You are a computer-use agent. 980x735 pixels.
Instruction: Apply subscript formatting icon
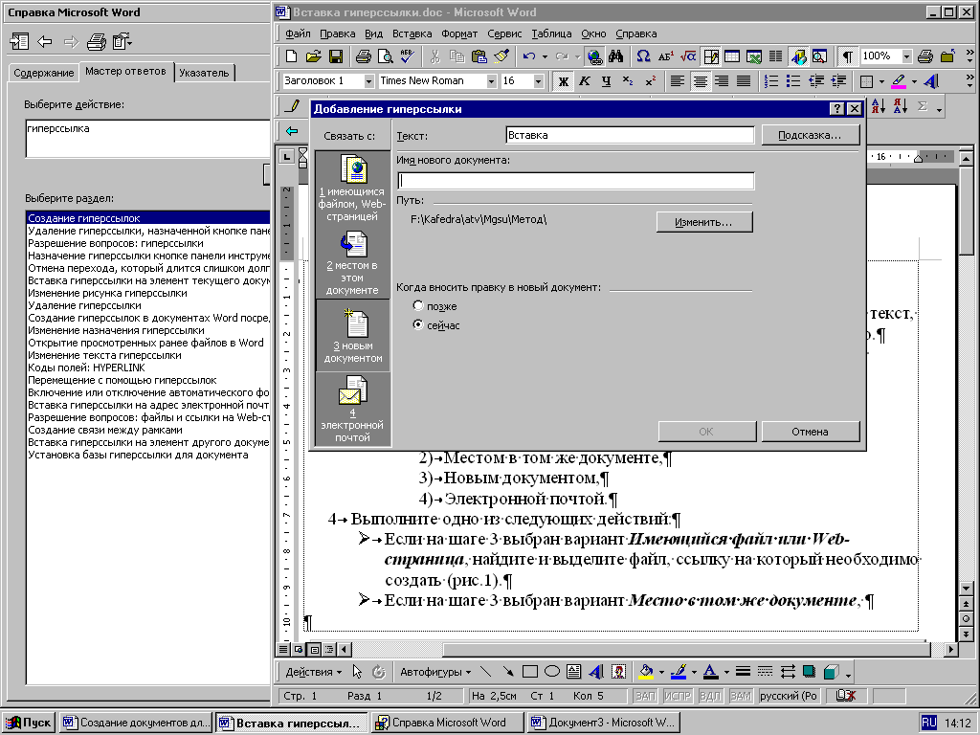[628, 81]
